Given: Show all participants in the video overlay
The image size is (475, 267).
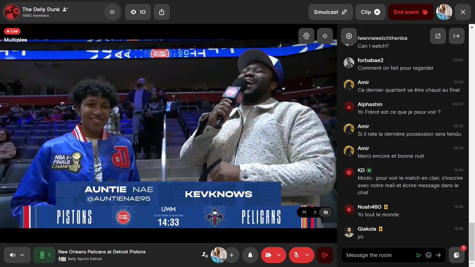Looking at the screenshot, I should point(304,212).
